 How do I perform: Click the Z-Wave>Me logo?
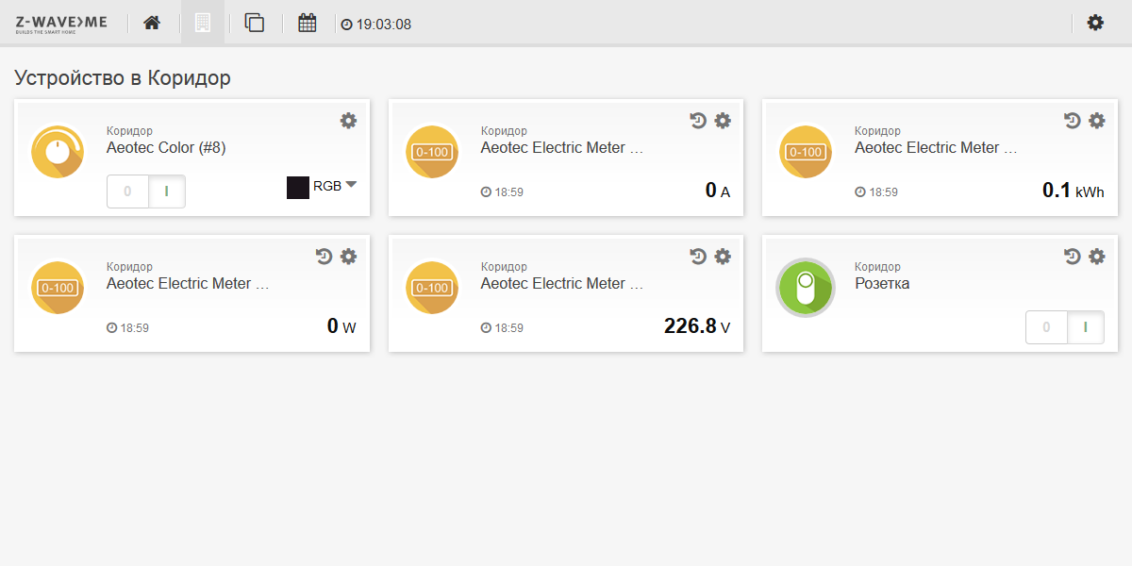coord(61,24)
